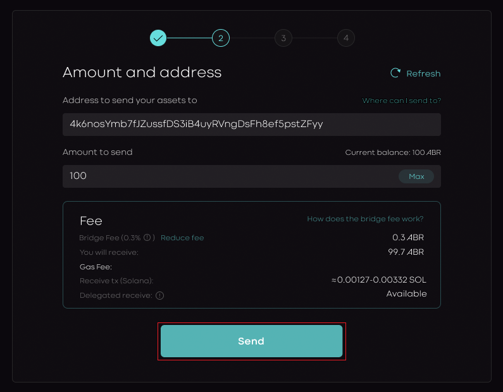This screenshot has height=392, width=503.
Task: Go to step 4 circle
Action: [345, 38]
